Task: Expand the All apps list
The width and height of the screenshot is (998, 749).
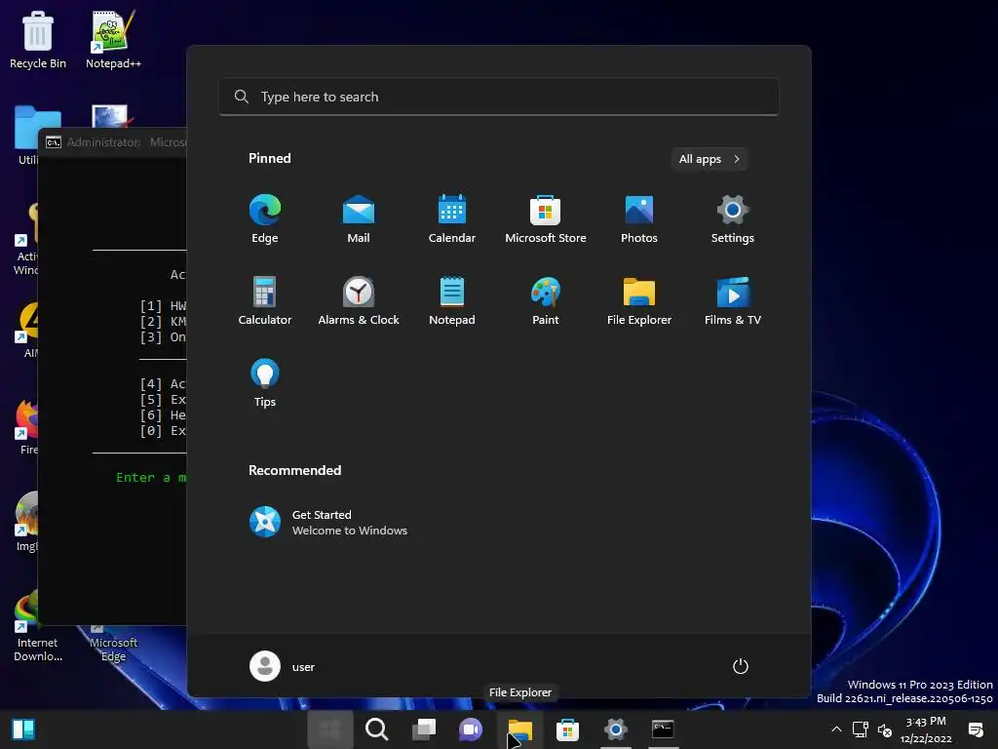Action: tap(710, 159)
